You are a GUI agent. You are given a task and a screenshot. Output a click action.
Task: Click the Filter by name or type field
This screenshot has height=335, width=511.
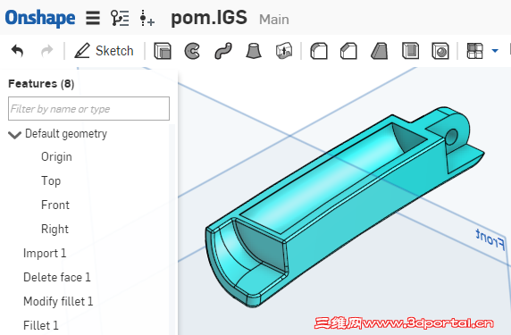[88, 108]
